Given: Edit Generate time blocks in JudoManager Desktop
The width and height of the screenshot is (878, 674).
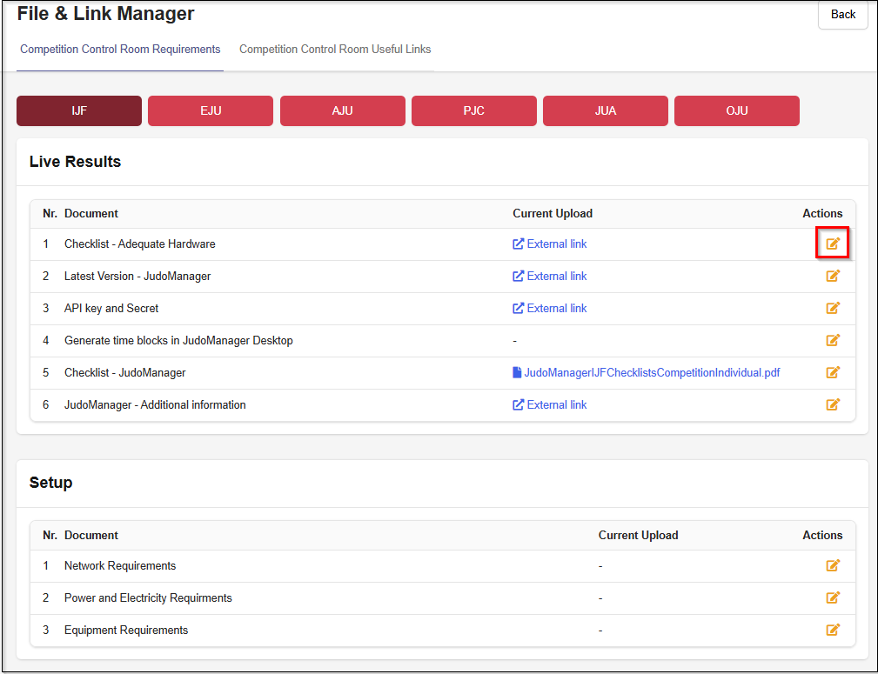Looking at the screenshot, I should point(833,341).
